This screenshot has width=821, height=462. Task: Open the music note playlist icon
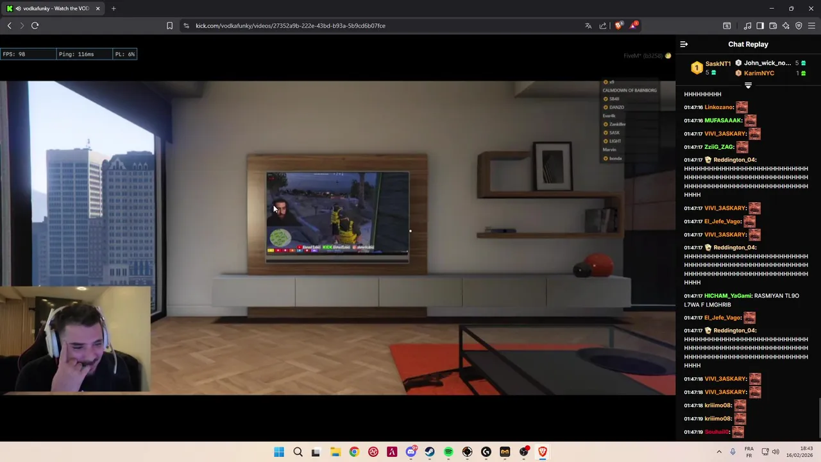(x=747, y=26)
